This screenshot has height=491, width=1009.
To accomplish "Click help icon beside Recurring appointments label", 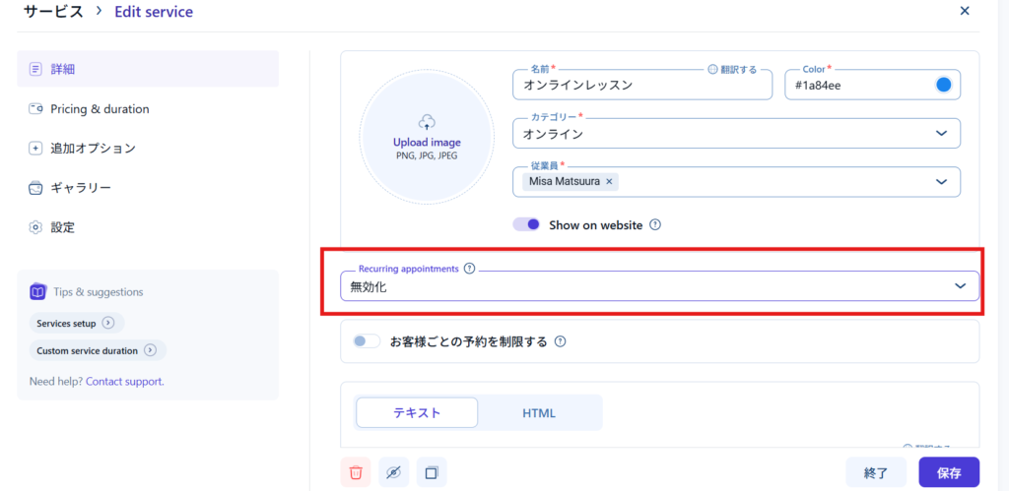I will (x=469, y=268).
